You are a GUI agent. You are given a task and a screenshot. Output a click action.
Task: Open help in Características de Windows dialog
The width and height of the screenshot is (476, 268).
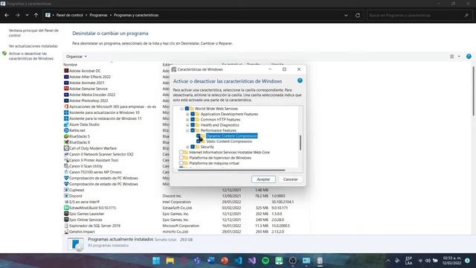pyautogui.click(x=300, y=81)
